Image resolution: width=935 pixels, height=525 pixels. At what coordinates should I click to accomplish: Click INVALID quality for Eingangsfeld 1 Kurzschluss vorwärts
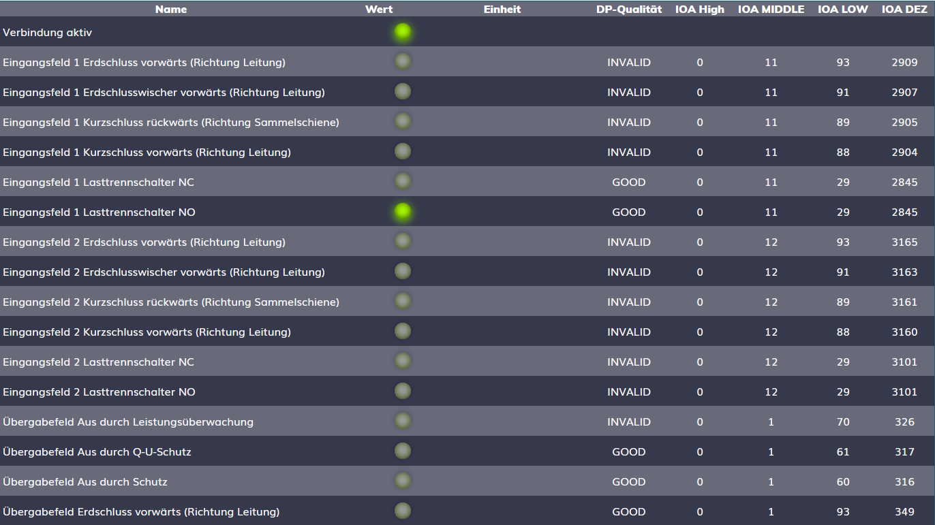point(628,153)
